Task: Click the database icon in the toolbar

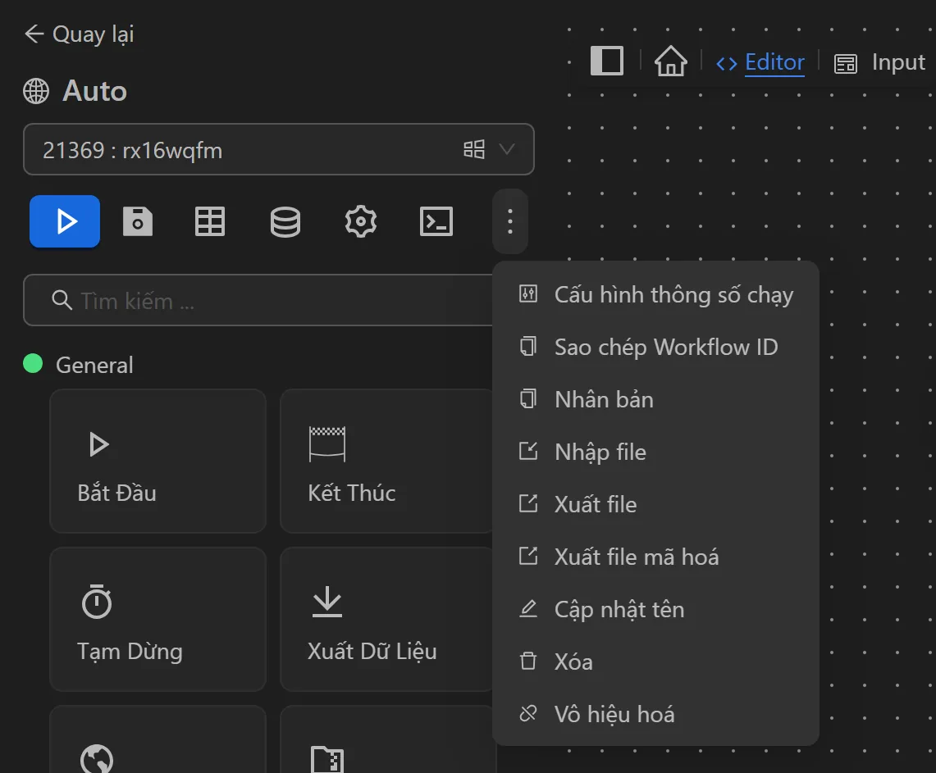Action: point(285,221)
